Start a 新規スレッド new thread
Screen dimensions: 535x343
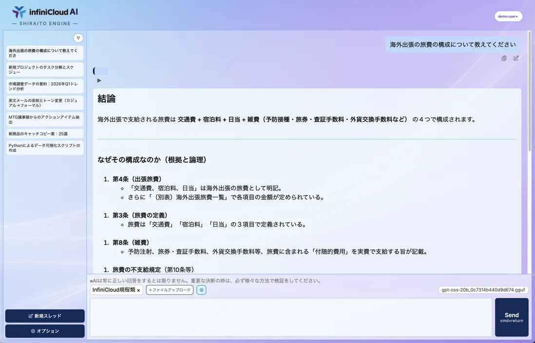pyautogui.click(x=45, y=316)
